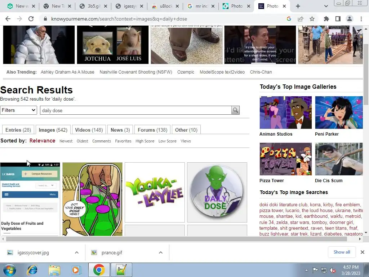Click the magnifier search button next to daily dose
This screenshot has height=277, width=369.
point(235,110)
